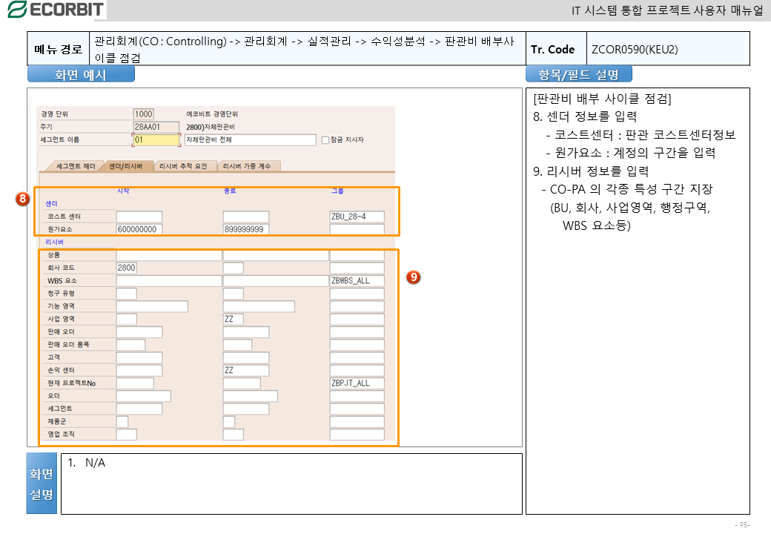
Task: Select the 현재 프로젝트No group field ZBPJT_ALL
Action: [357, 383]
